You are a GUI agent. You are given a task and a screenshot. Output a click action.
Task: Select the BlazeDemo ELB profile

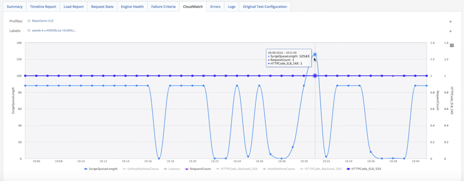43,21
